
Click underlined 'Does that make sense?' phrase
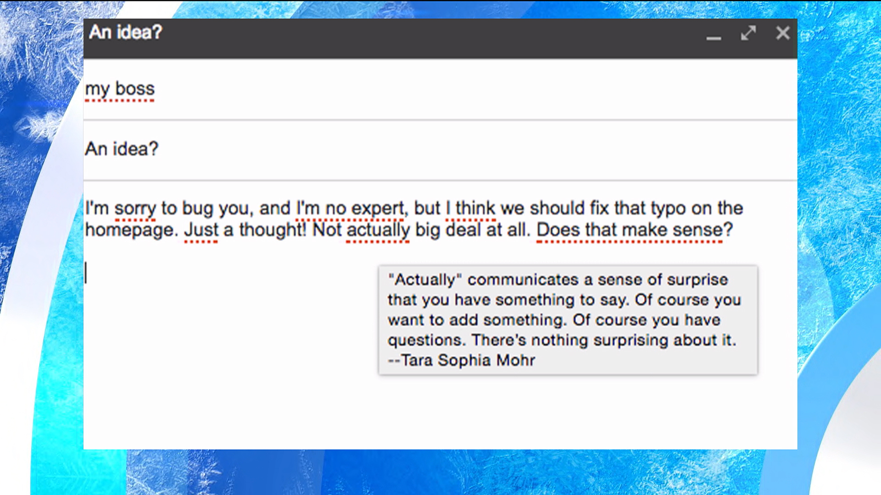tap(634, 230)
